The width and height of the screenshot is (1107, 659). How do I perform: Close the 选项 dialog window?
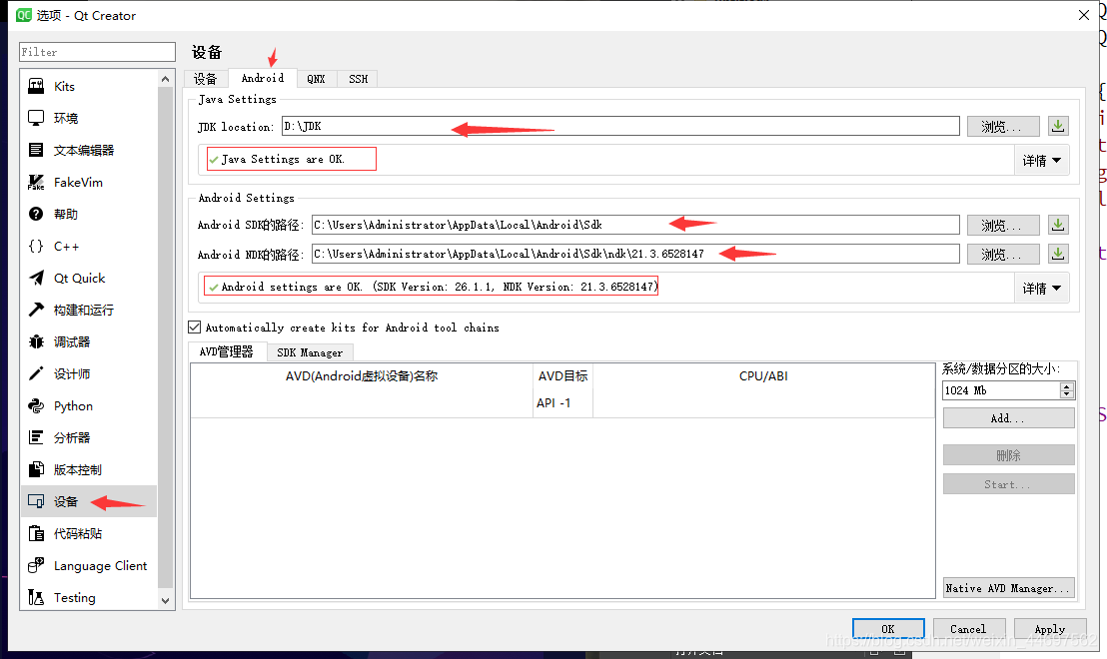pyautogui.click(x=1084, y=15)
